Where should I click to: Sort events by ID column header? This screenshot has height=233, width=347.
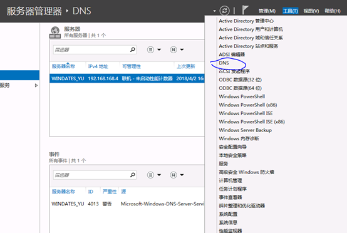coord(91,192)
